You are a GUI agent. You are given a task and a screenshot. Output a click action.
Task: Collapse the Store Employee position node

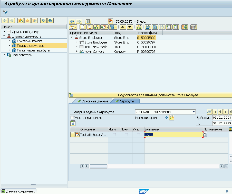pyautogui.click(x=72, y=37)
